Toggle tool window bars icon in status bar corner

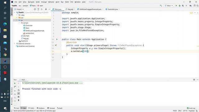[12, 111]
